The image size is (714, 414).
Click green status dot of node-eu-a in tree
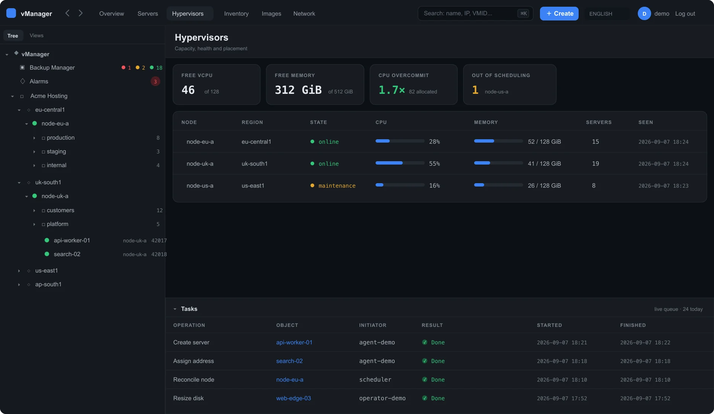[35, 123]
